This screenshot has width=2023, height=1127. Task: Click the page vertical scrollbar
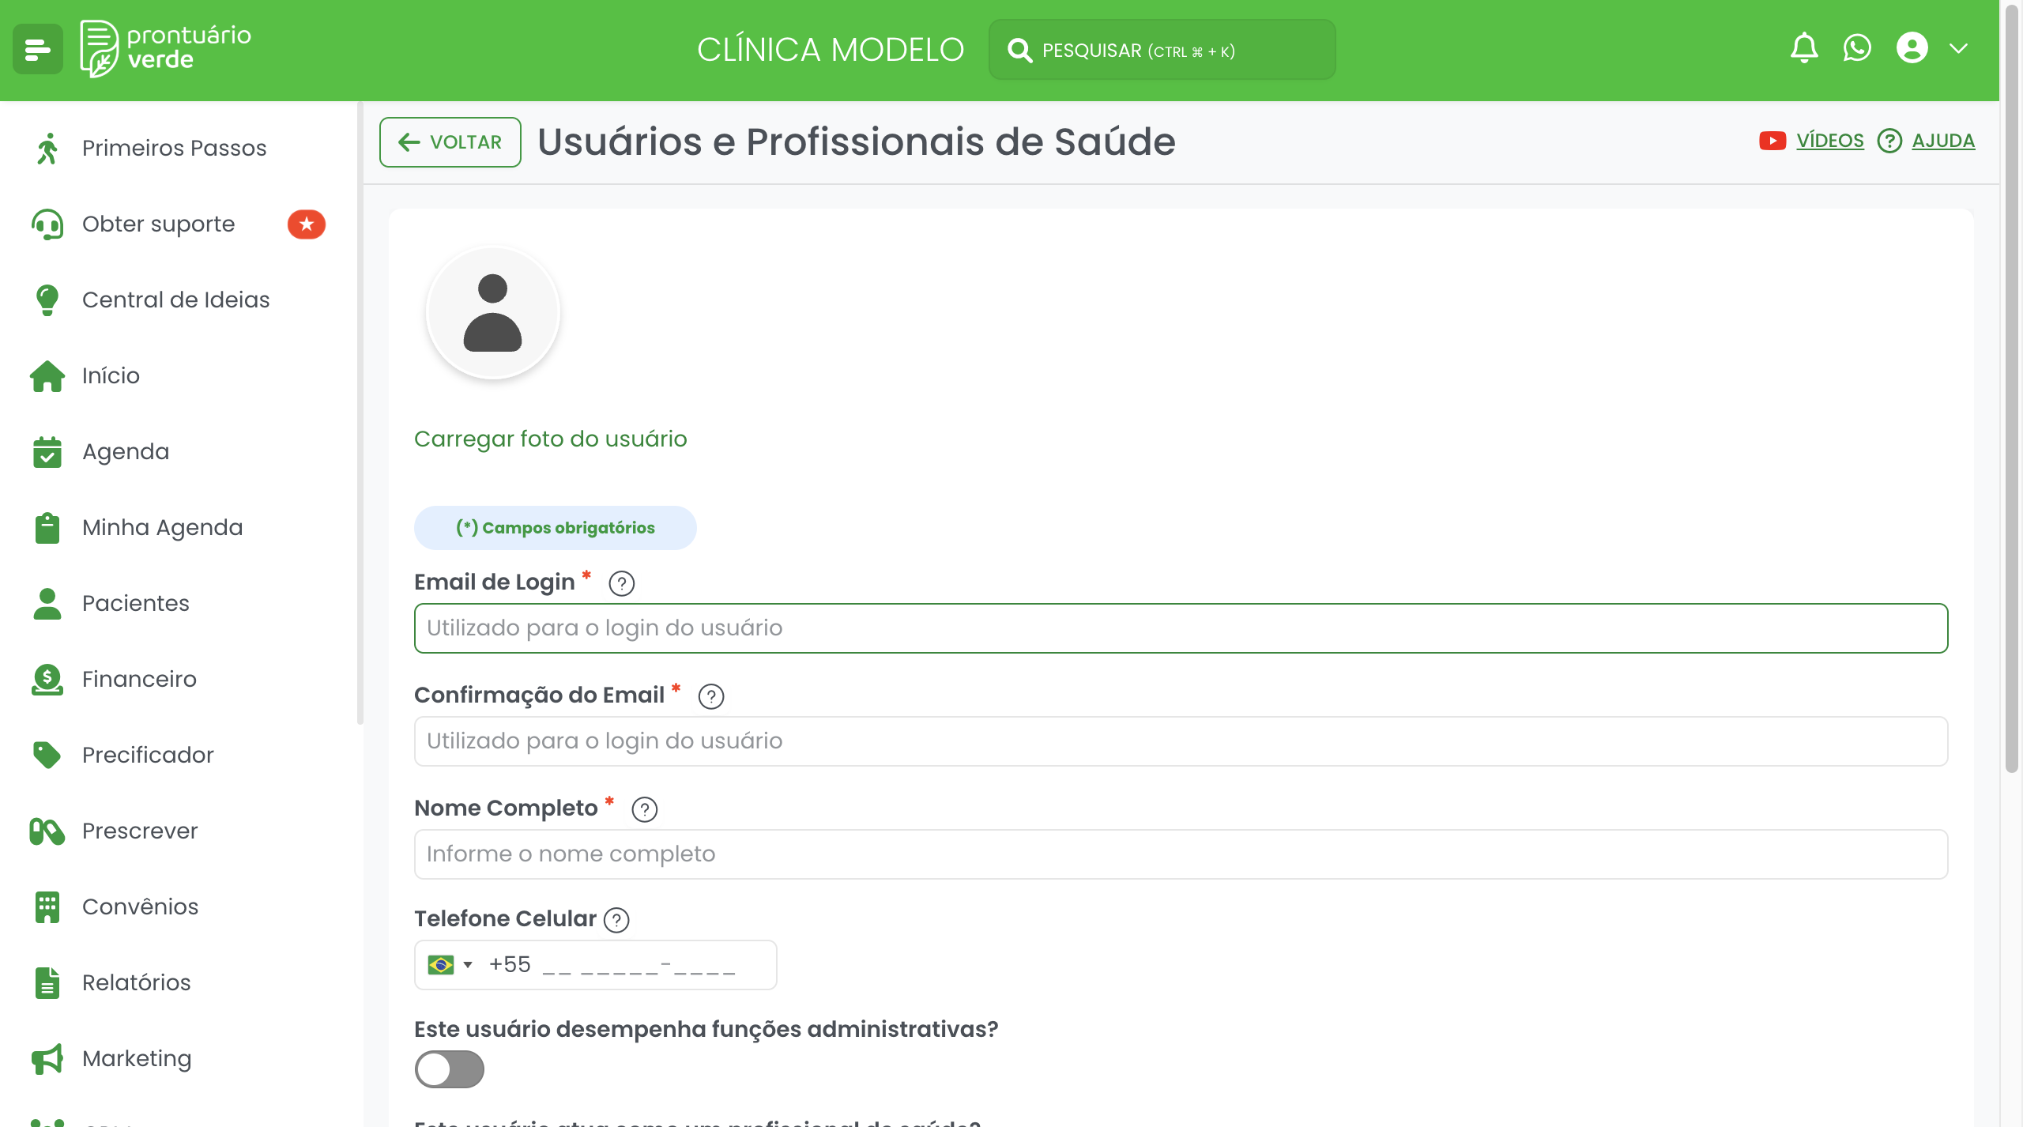(2012, 387)
